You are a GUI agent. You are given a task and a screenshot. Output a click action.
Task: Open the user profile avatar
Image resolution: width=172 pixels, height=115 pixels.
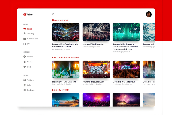pos(149,14)
